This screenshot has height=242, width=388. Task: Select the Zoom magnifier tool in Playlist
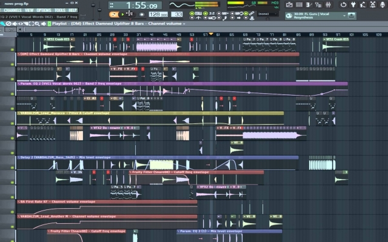point(37,24)
